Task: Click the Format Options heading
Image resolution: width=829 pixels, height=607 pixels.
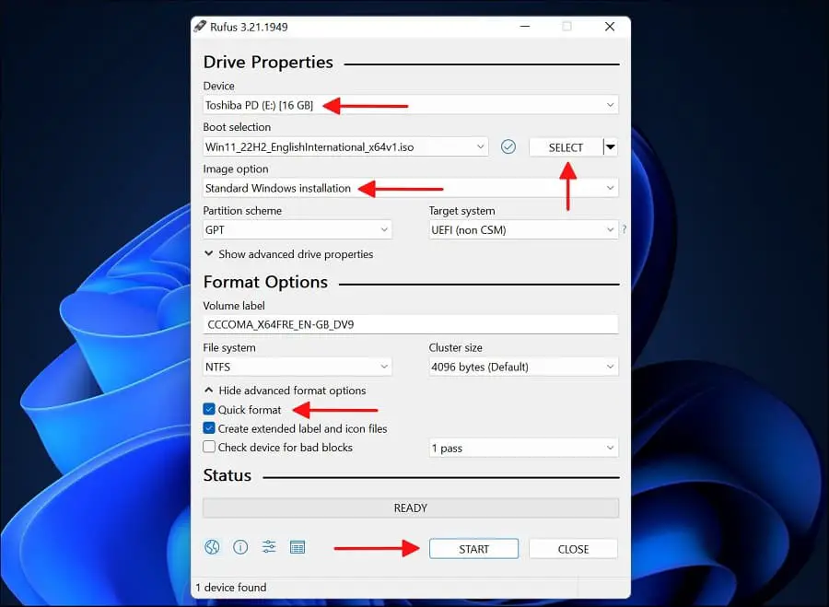Action: 265,282
